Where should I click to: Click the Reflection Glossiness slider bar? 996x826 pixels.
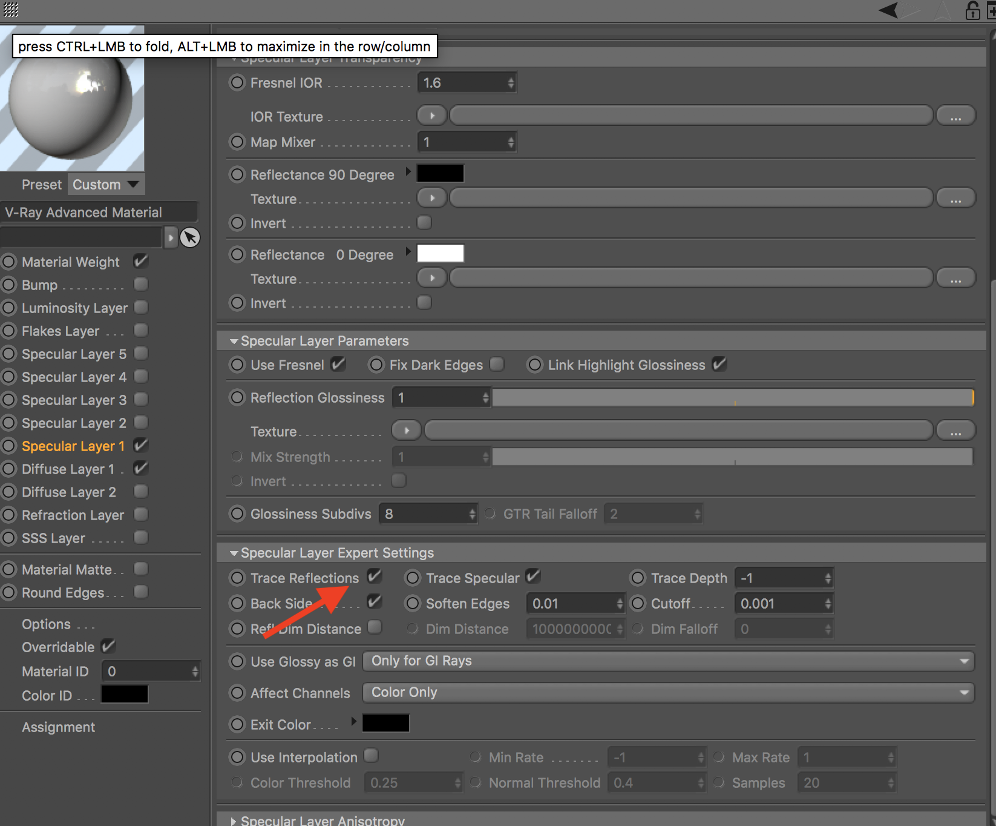(x=733, y=397)
